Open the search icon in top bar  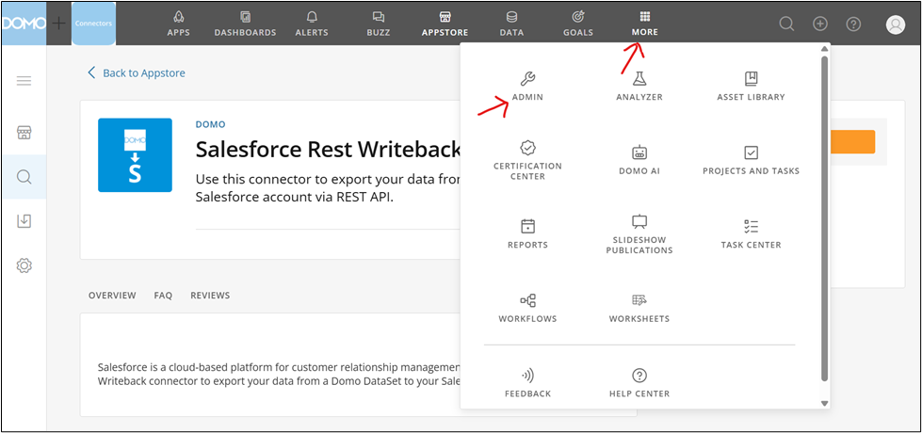coord(786,24)
